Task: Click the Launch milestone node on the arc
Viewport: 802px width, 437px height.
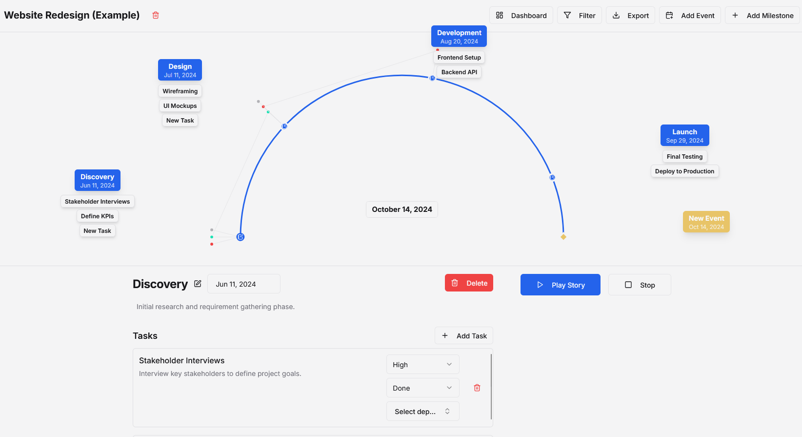Action: 552,178
